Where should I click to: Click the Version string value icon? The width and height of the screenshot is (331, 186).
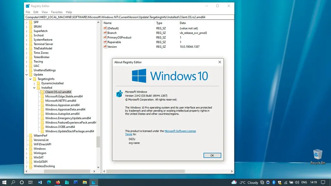pyautogui.click(x=105, y=47)
